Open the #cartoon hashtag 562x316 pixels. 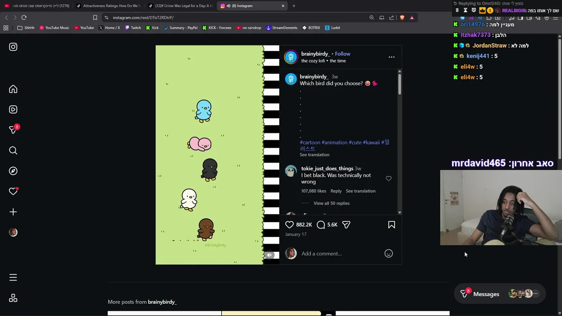[310, 143]
